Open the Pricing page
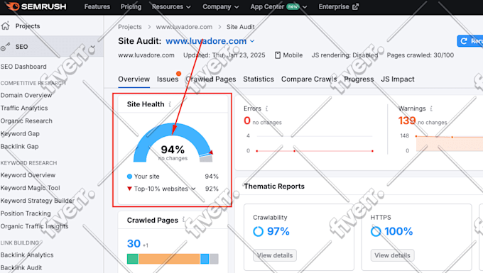 [131, 6]
